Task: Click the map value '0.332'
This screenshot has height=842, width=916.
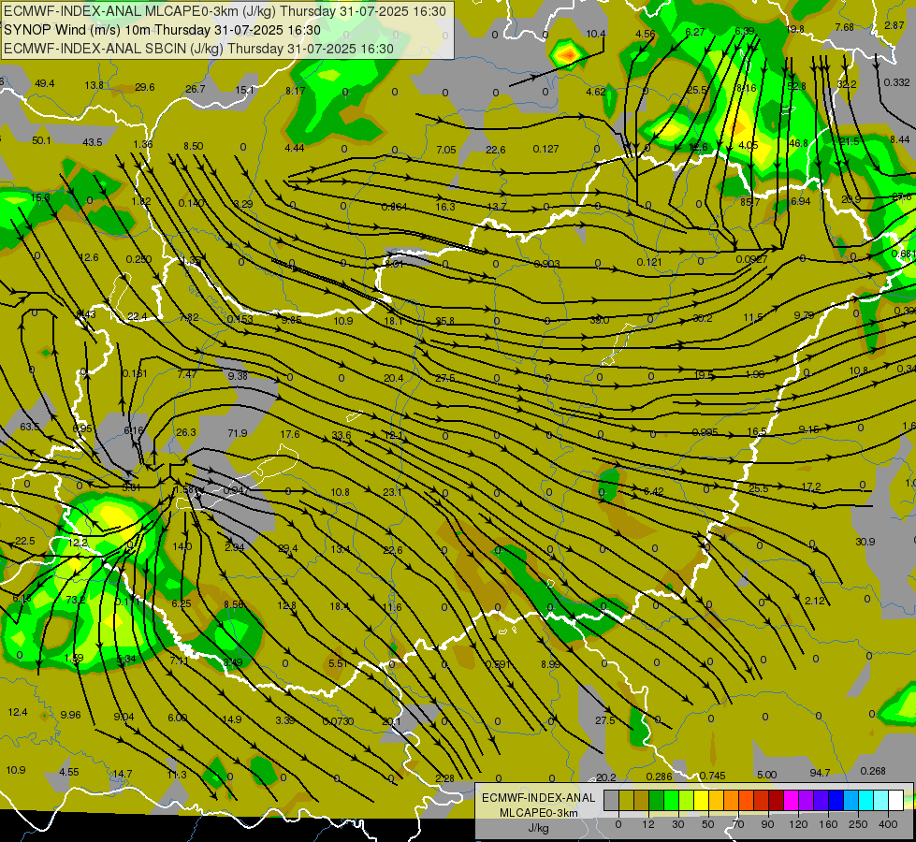Action: point(896,82)
